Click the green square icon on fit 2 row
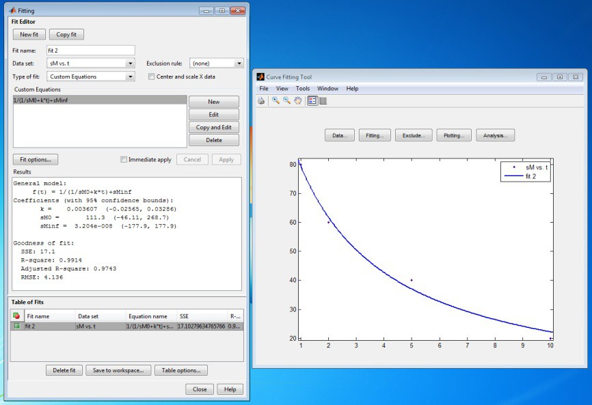Image resolution: width=592 pixels, height=405 pixels. (x=16, y=326)
